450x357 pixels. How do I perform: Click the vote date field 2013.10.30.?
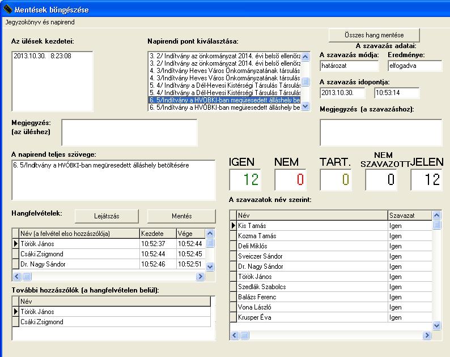coord(342,93)
